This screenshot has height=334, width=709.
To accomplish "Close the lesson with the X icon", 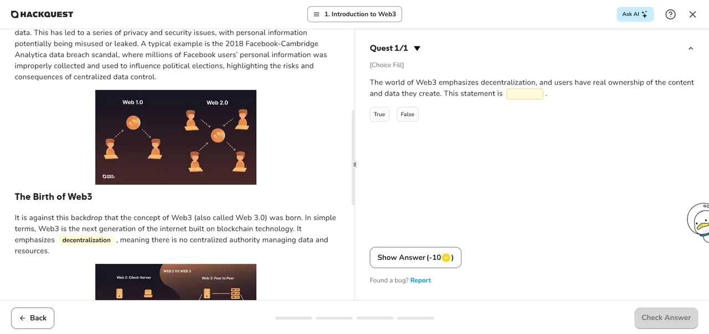I will pyautogui.click(x=692, y=14).
